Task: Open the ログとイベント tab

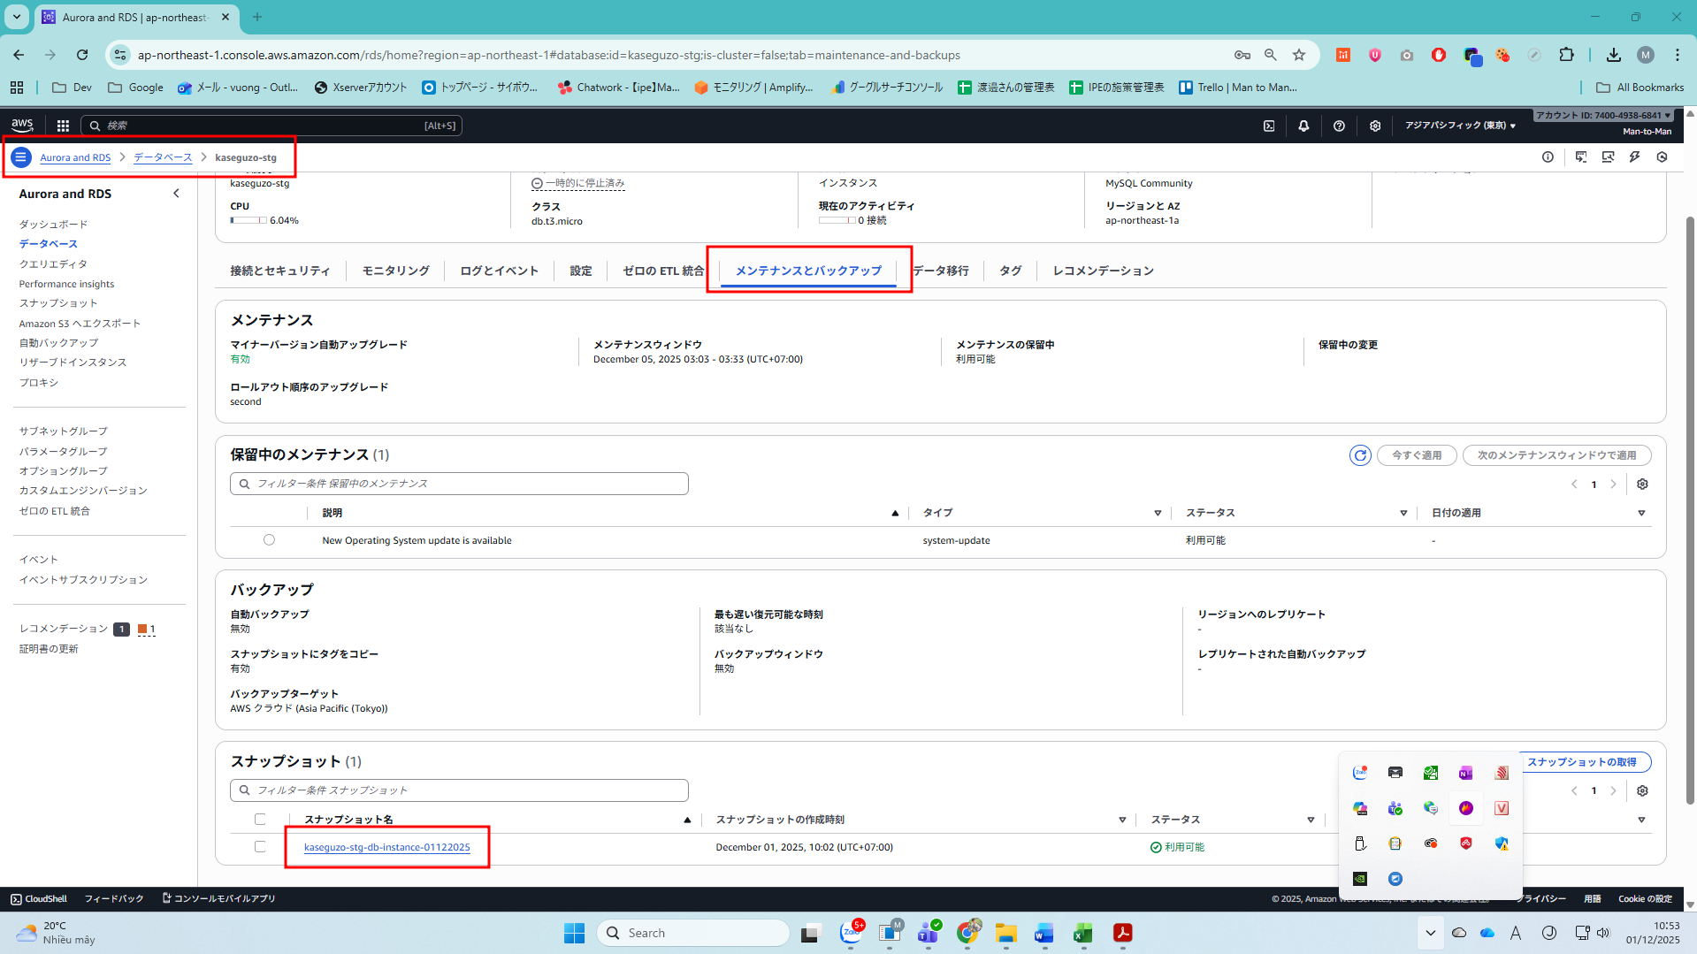Action: coord(499,271)
